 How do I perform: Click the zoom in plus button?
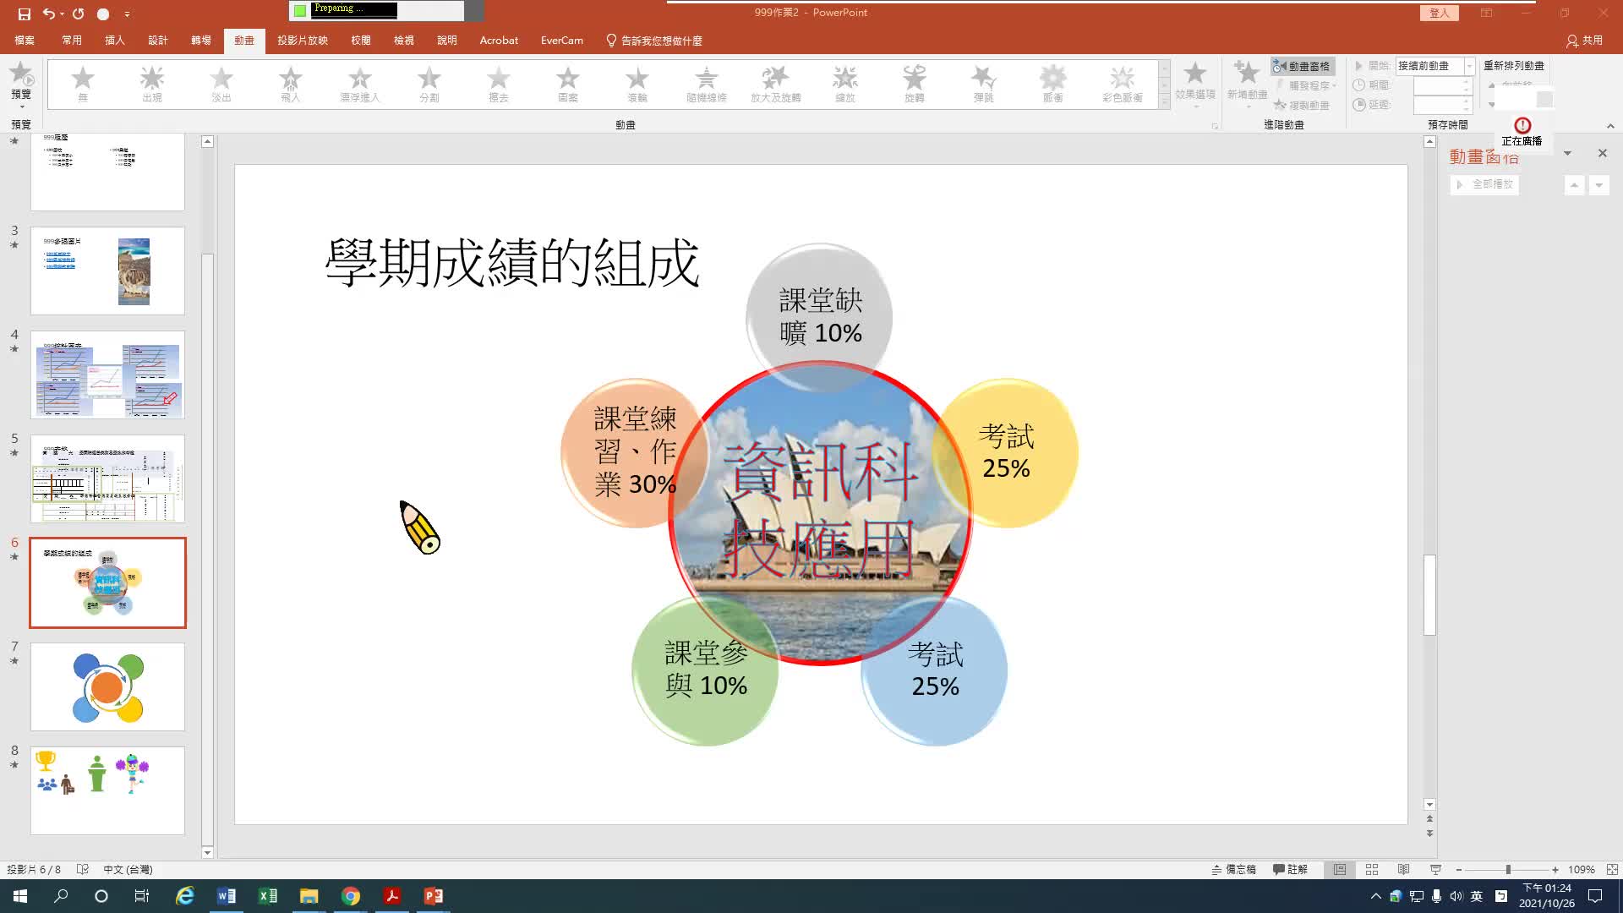point(1555,869)
